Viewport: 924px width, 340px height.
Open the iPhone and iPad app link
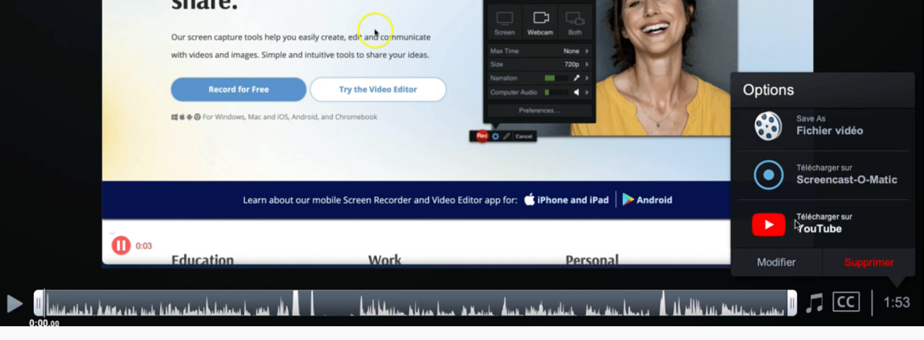coord(568,200)
